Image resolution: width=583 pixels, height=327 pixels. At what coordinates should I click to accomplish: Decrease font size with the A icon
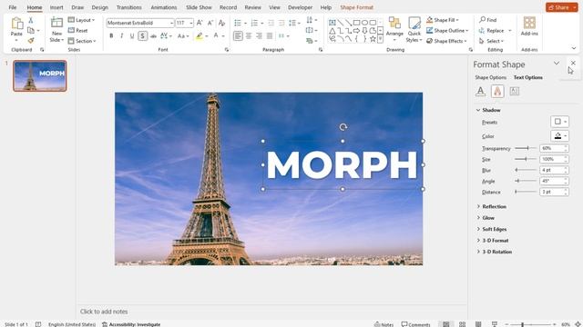pos(210,23)
